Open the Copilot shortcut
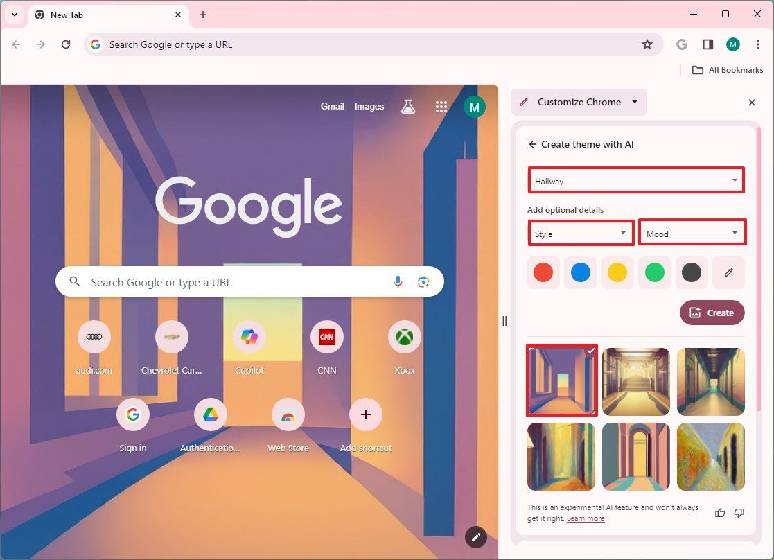Viewport: 774px width, 560px height. (x=249, y=337)
